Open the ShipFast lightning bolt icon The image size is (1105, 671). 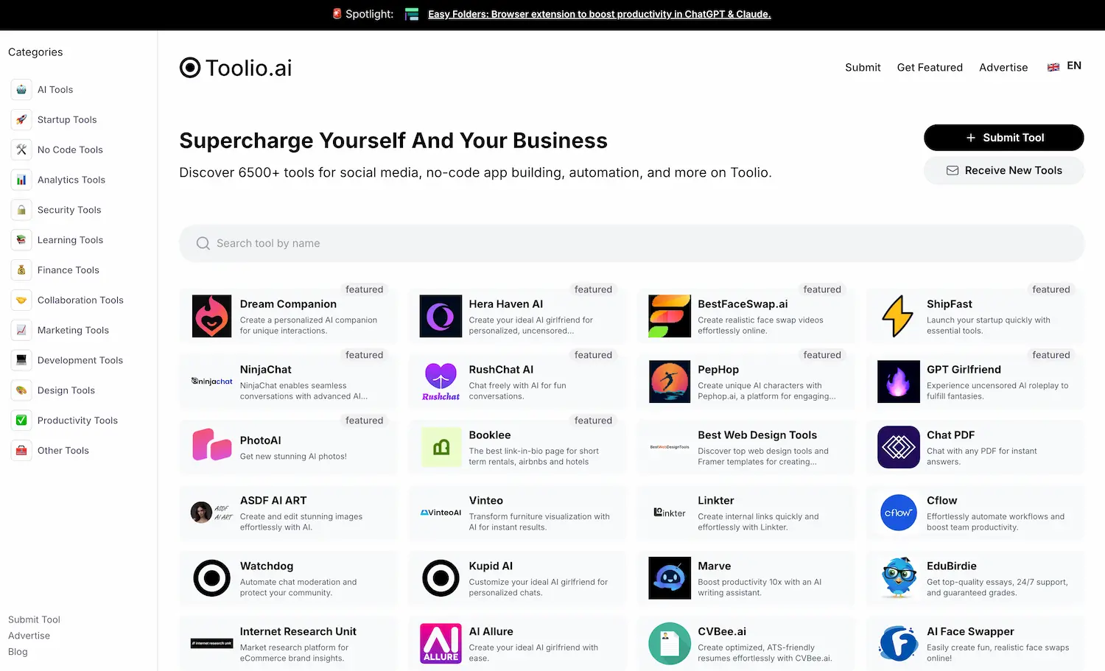898,316
